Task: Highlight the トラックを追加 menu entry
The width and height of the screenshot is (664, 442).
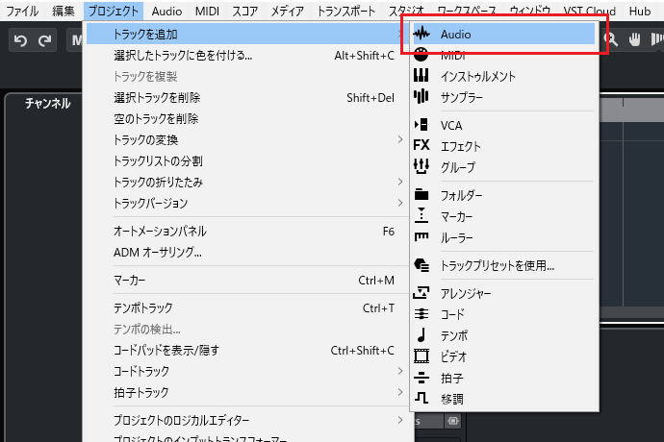Action: 246,35
